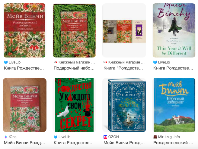Click the Mir-knigi.info book favicon
This screenshot has height=149, width=198.
pos(155,137)
